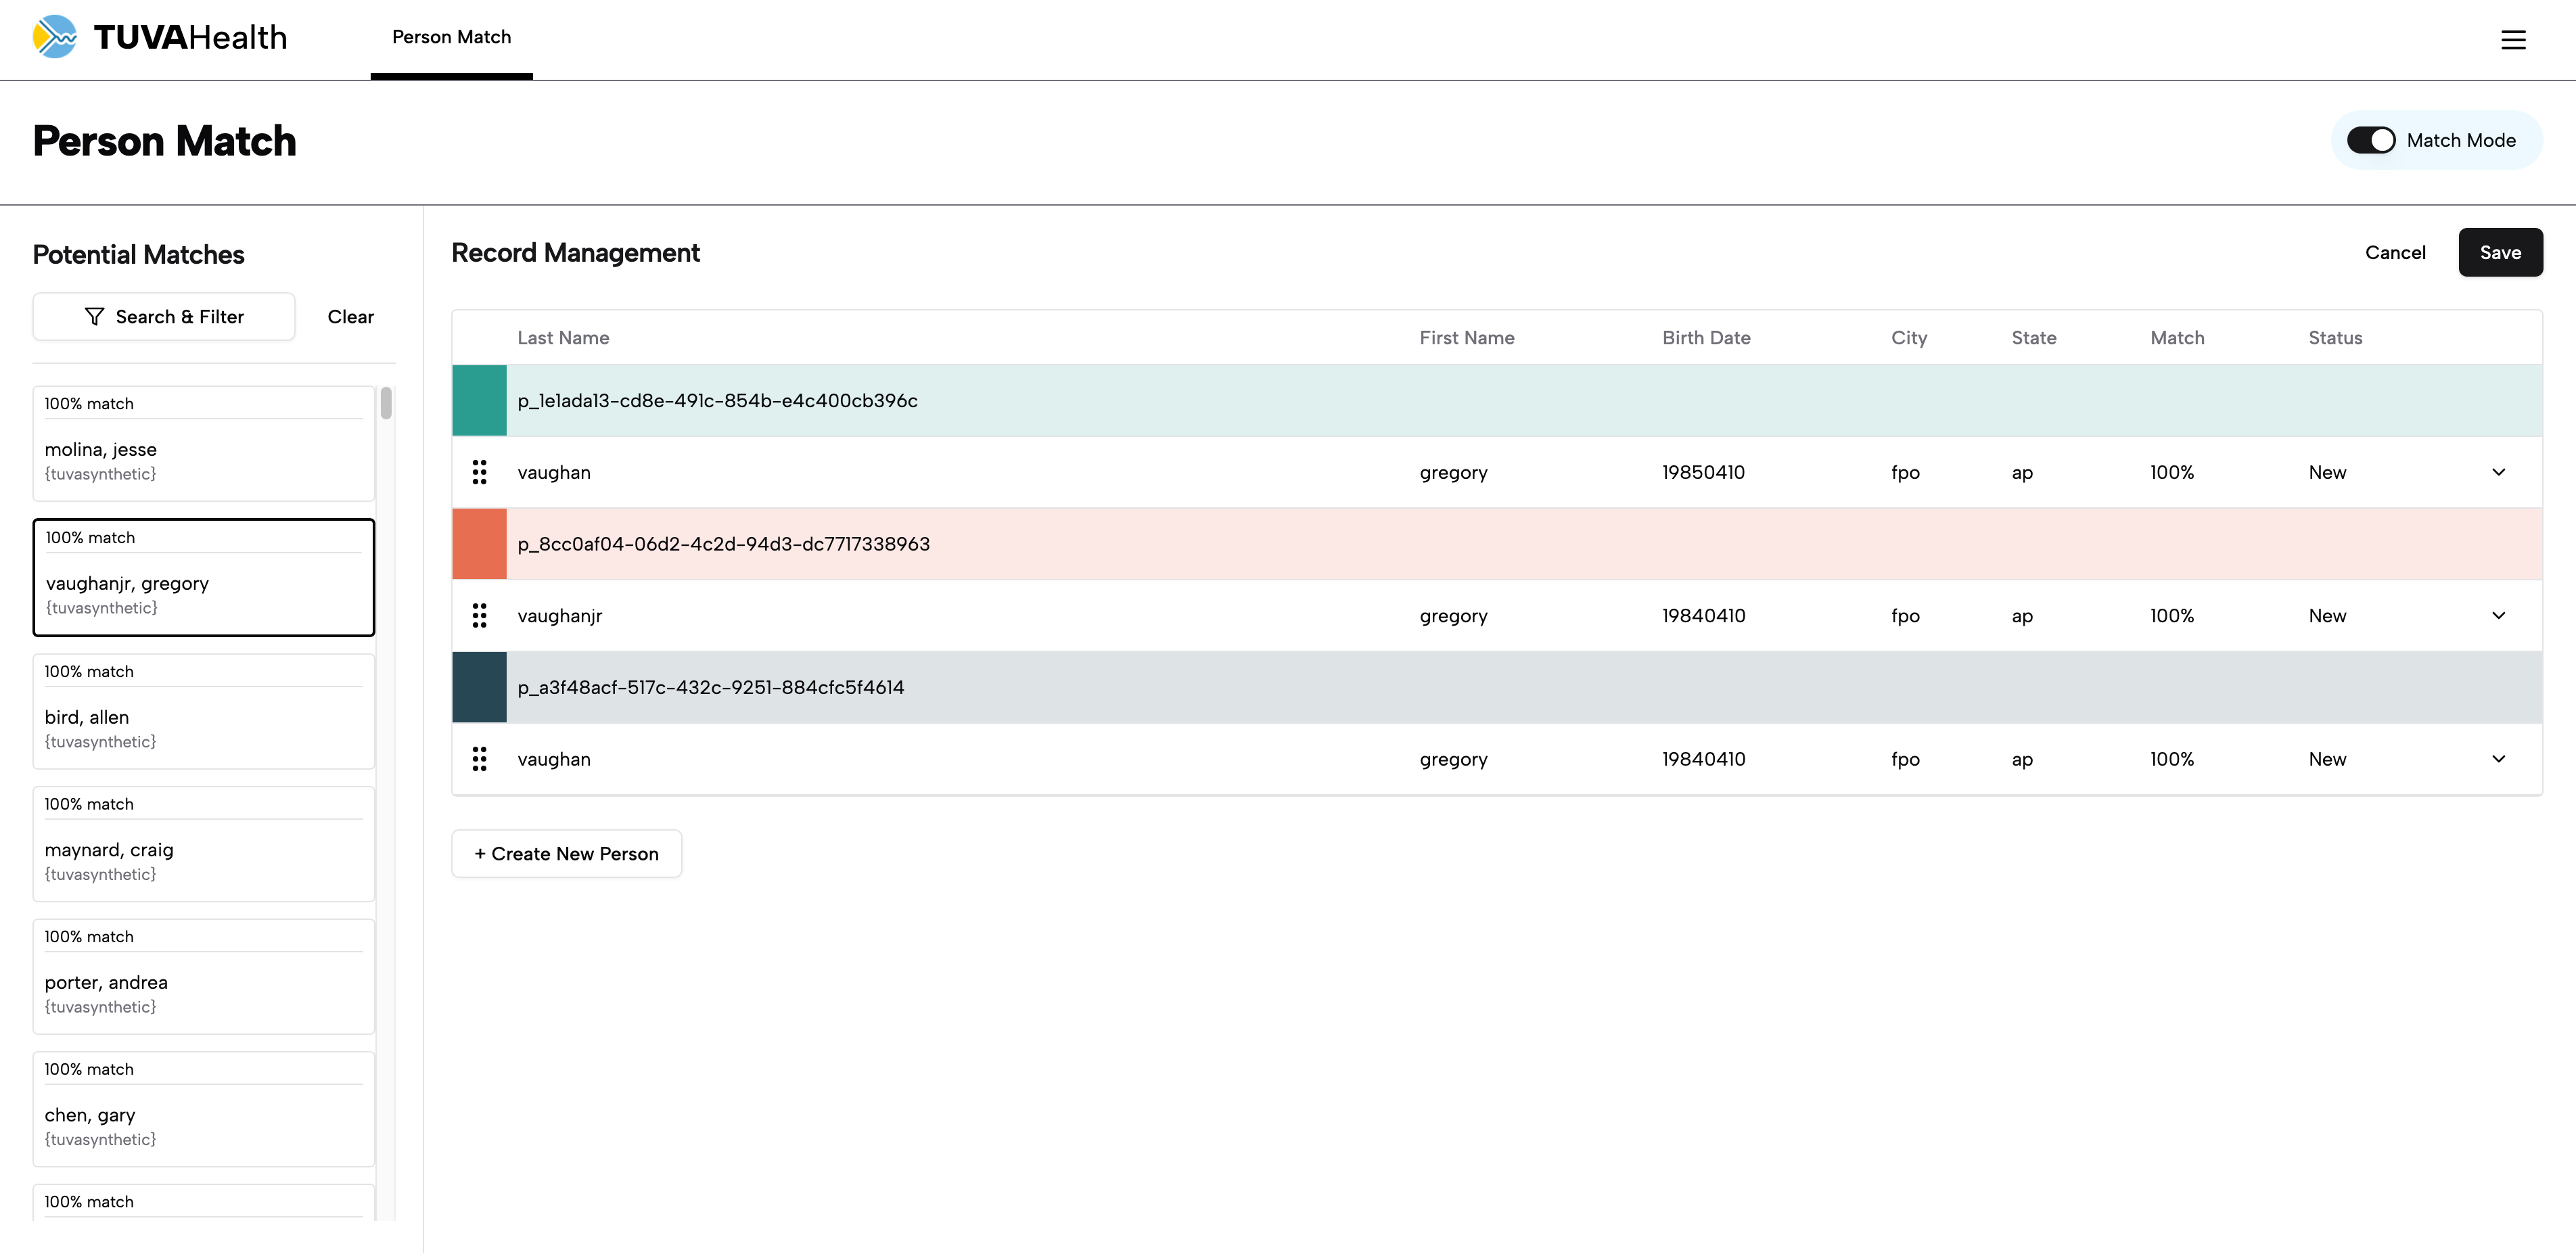Click person ID p_a3f48acf-517c-432c-9251-884cfc5f4614
This screenshot has height=1254, width=2576.
click(x=710, y=688)
